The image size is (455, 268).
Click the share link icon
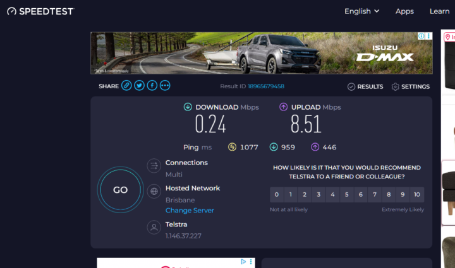(126, 86)
